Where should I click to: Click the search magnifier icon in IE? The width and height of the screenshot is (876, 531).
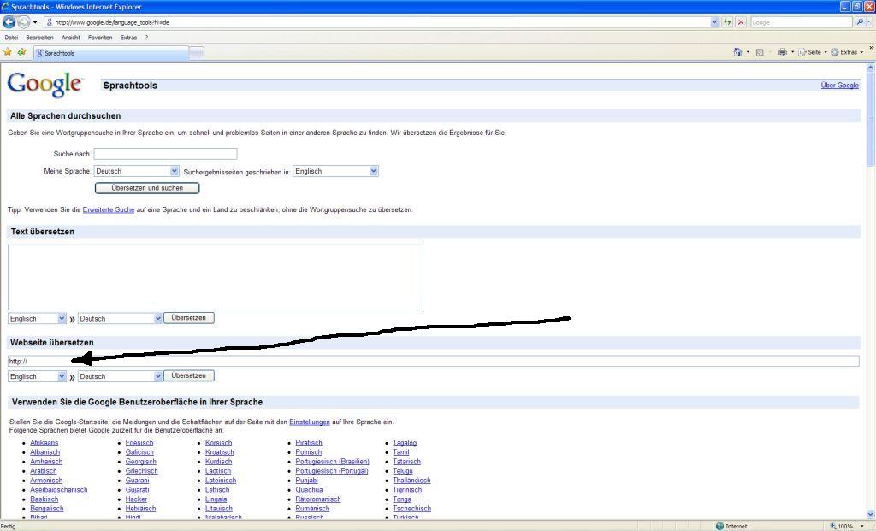pyautogui.click(x=860, y=22)
